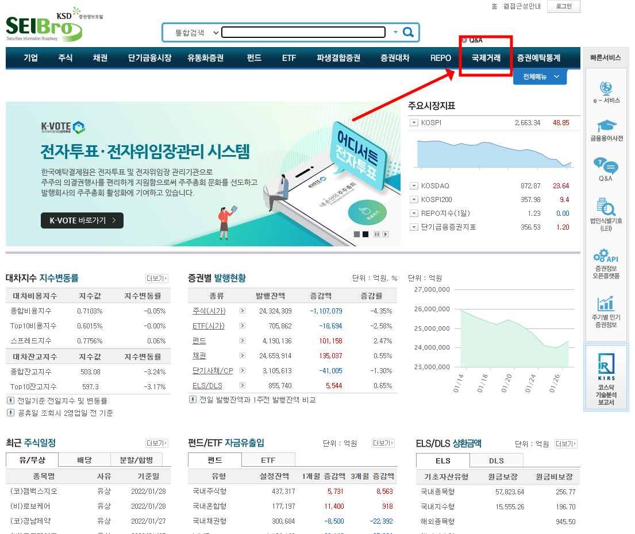The width and height of the screenshot is (635, 534).
Task: Pause the banner slideshow
Action: [x=376, y=234]
